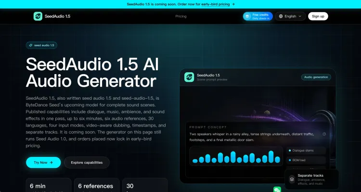Image resolution: width=361 pixels, height=192 pixels.
Task: Click the Sign up button
Action: 318,16
